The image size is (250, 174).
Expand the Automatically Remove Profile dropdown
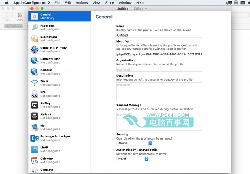tap(133, 159)
